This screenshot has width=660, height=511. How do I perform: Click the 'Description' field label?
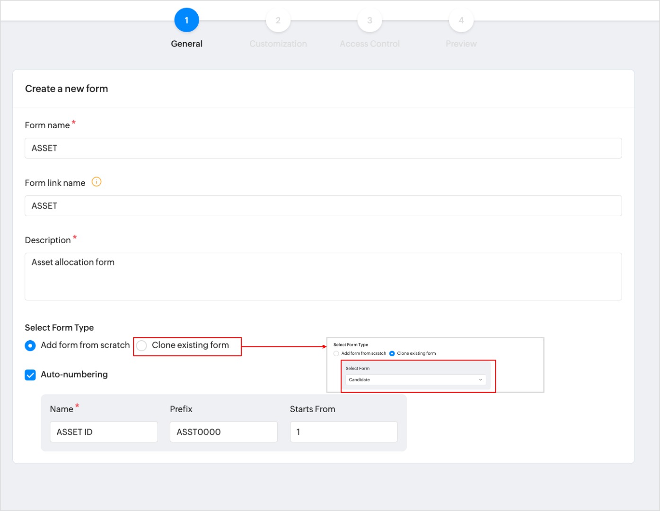pyautogui.click(x=48, y=240)
